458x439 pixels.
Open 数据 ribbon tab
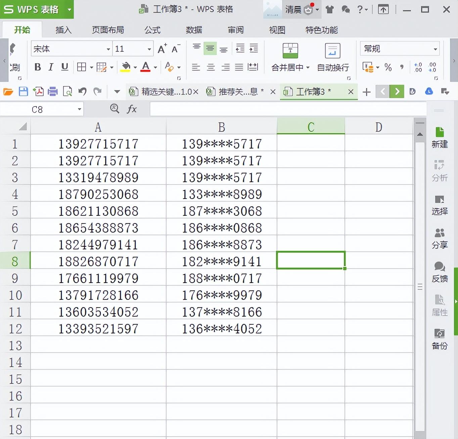tap(194, 30)
